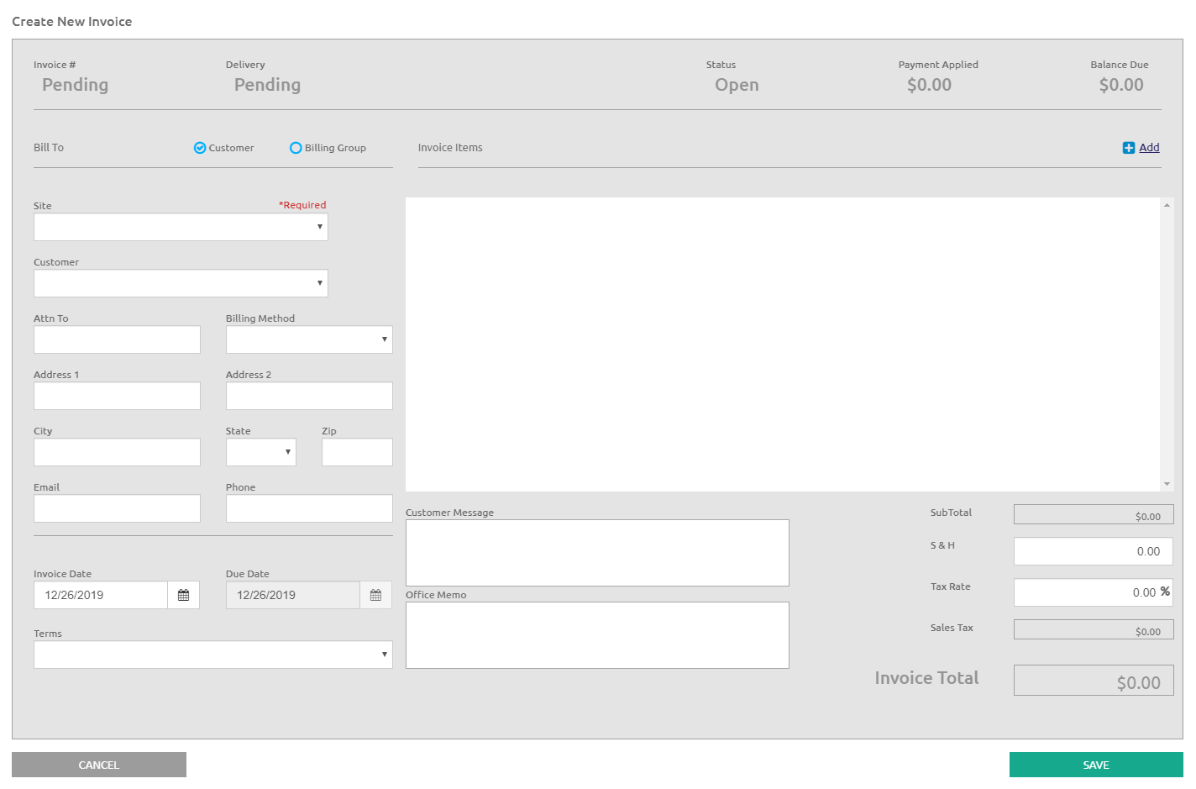1196x789 pixels.
Task: Click the Site dropdown arrow
Action: (x=319, y=227)
